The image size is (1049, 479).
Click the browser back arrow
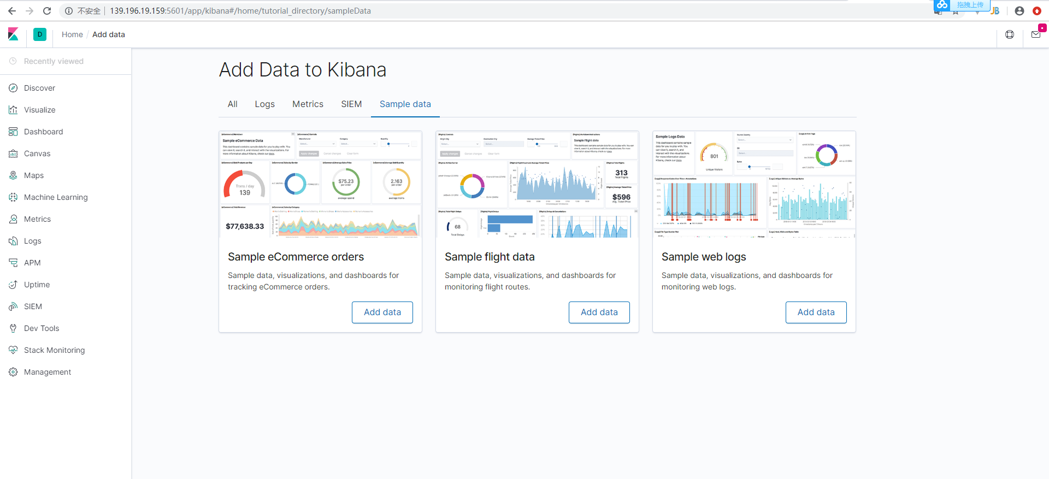tap(12, 11)
